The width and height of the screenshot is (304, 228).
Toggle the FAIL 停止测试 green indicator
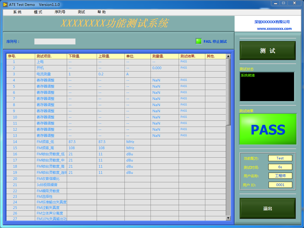coord(198,41)
